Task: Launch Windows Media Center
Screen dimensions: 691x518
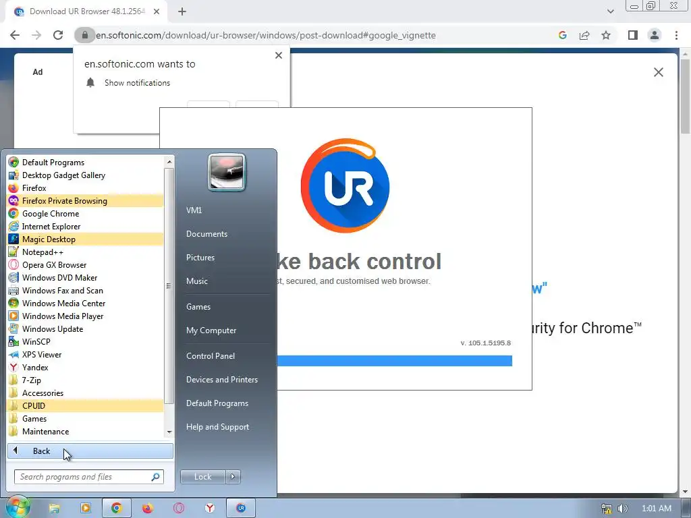Action: [x=86, y=303]
